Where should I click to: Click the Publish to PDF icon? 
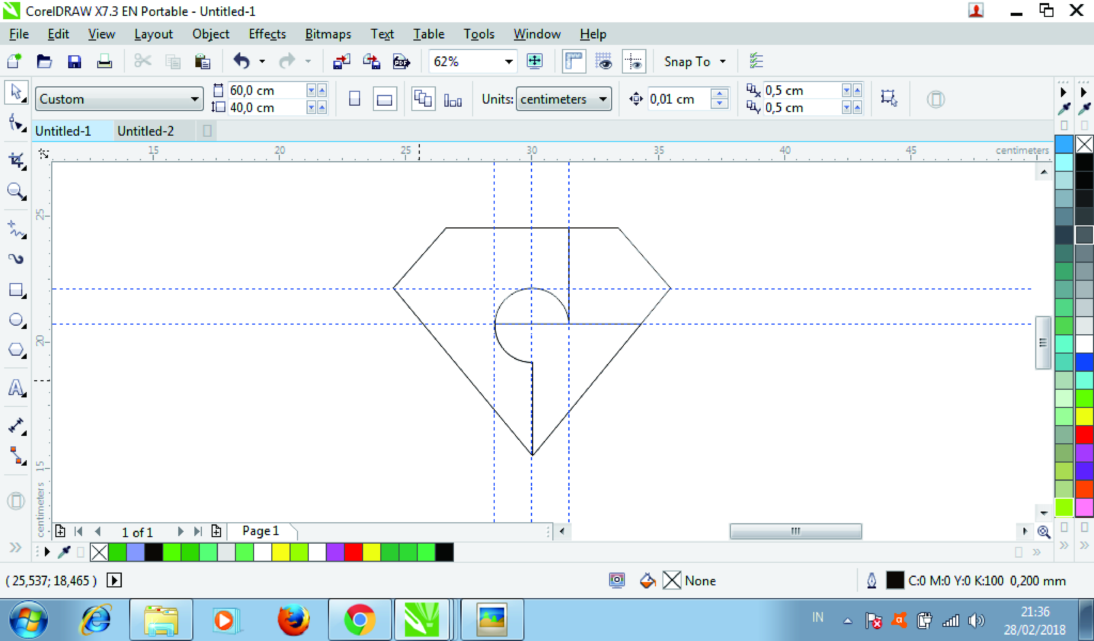pos(401,62)
